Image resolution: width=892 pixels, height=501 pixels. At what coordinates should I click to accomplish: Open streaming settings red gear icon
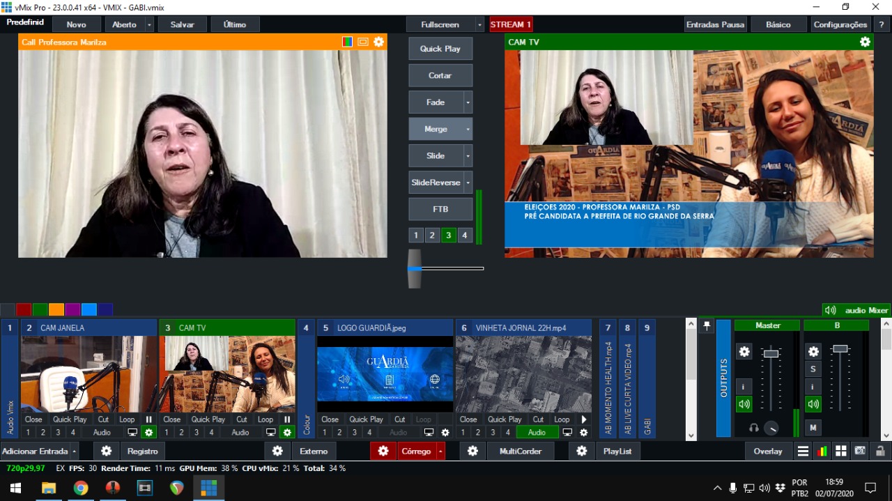pos(383,452)
